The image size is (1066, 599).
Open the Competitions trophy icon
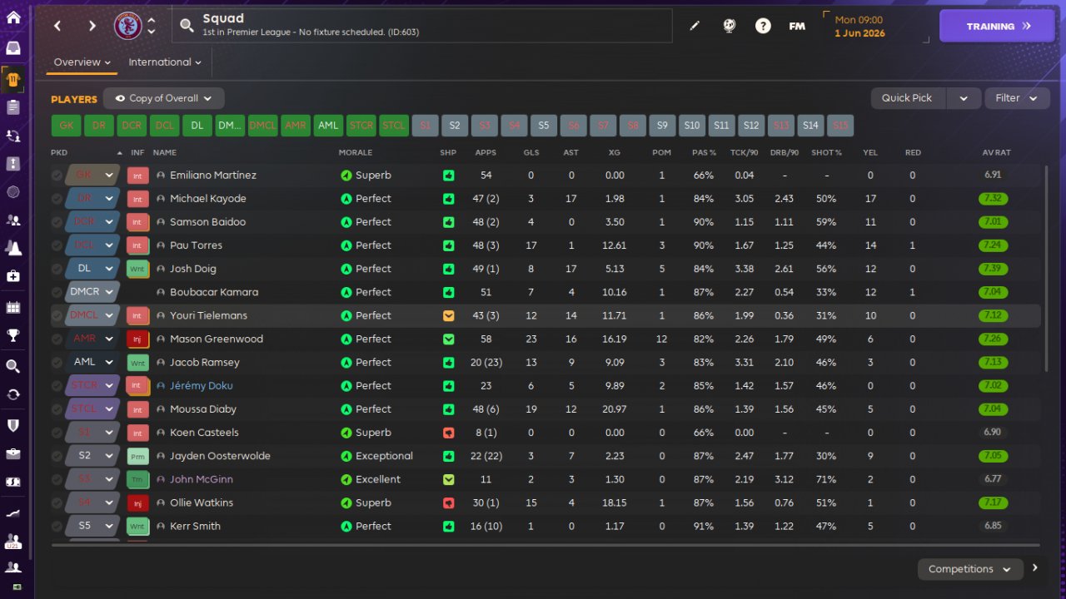click(13, 336)
